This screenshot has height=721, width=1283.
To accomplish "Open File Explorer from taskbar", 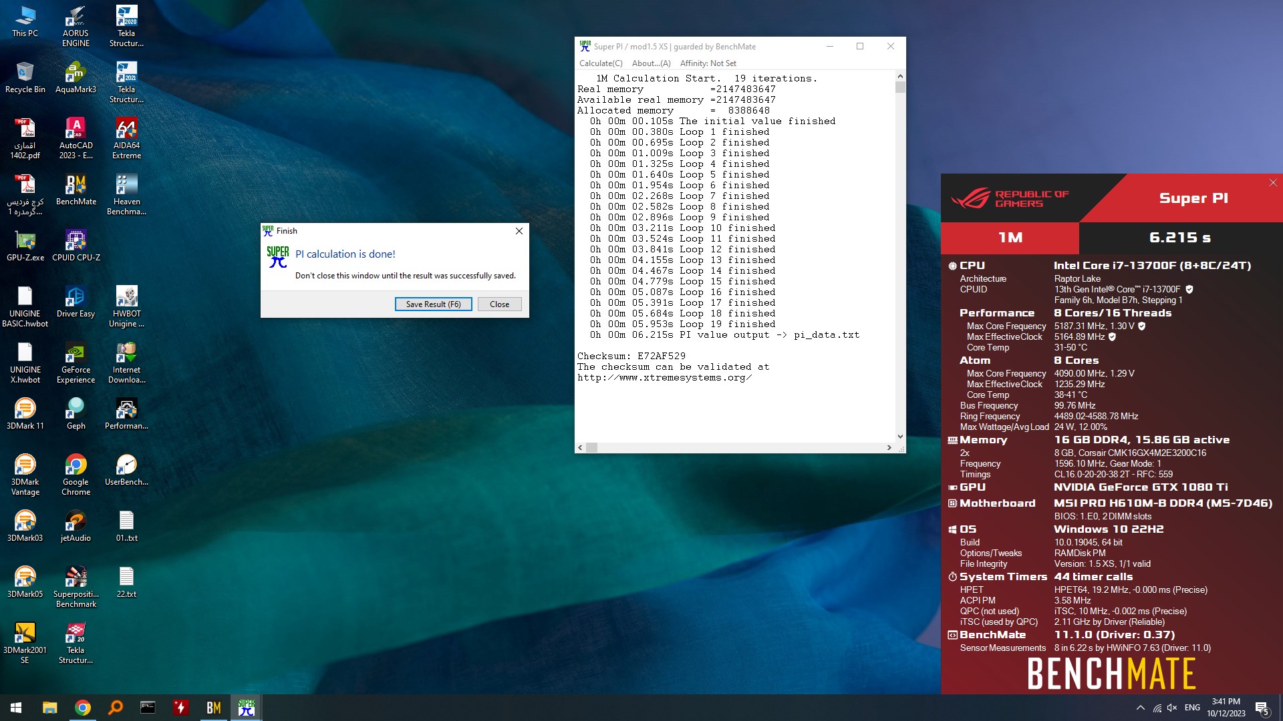I will click(49, 708).
